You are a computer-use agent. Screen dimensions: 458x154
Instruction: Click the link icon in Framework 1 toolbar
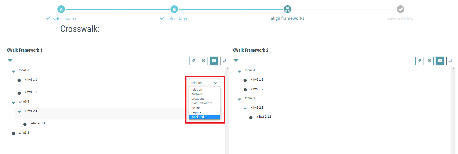pyautogui.click(x=193, y=61)
